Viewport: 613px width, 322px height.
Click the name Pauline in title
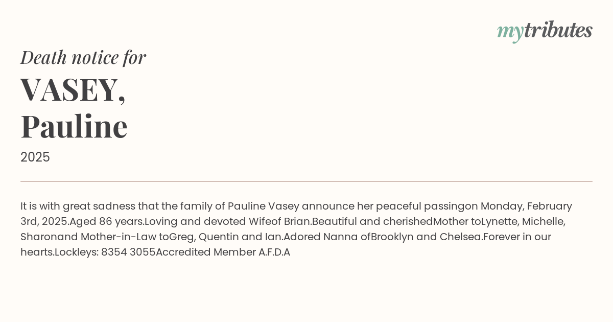point(74,126)
